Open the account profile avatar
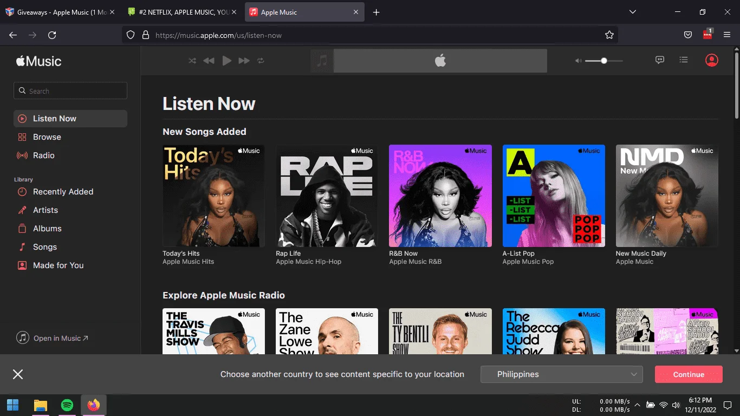 coord(712,60)
